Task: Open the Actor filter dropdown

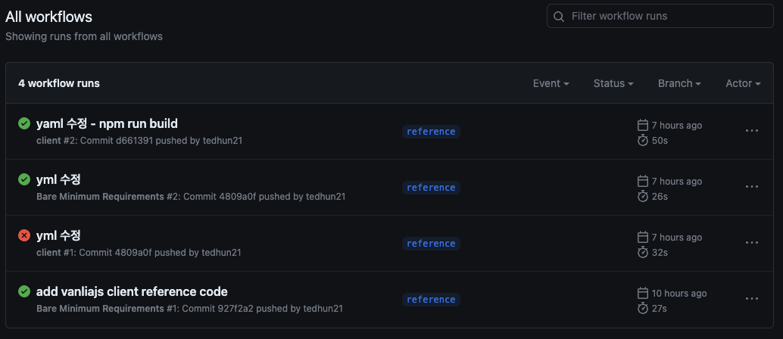Action: 743,83
